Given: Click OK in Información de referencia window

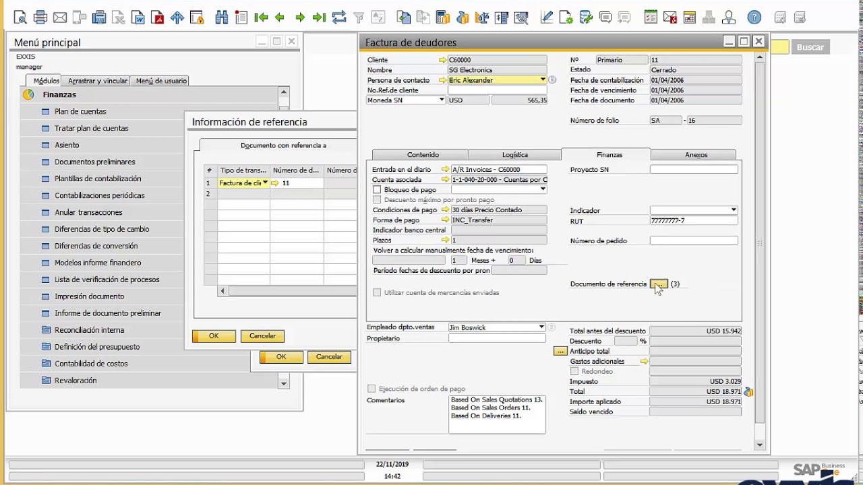Looking at the screenshot, I should [x=214, y=336].
